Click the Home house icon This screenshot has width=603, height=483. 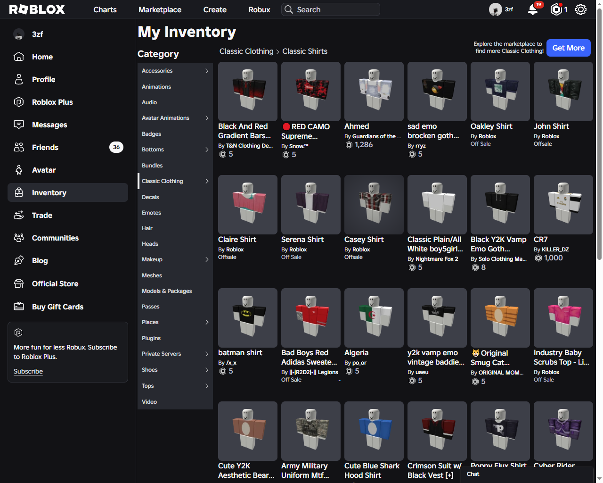[19, 57]
